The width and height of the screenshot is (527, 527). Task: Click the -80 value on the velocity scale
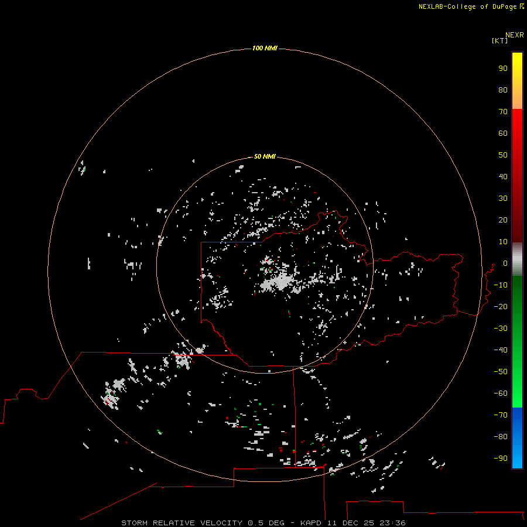501,437
